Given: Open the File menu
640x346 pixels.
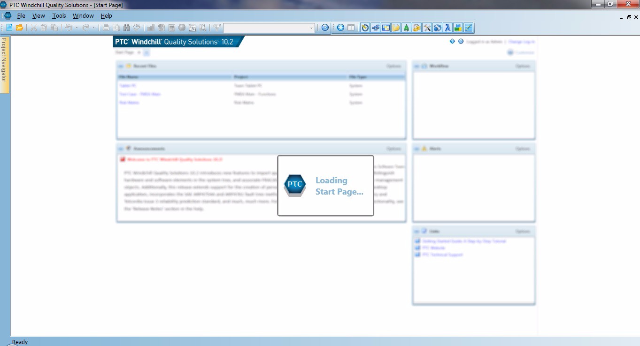Looking at the screenshot, I should [x=21, y=16].
